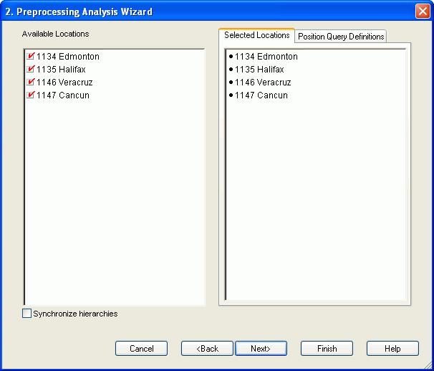Uncheck the 1135 Halifax checkbox
Screen dimensions: 434x371
click(x=31, y=69)
